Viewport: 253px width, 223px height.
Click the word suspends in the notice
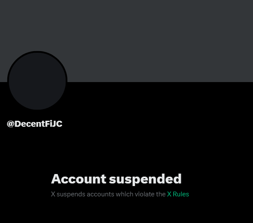click(71, 194)
